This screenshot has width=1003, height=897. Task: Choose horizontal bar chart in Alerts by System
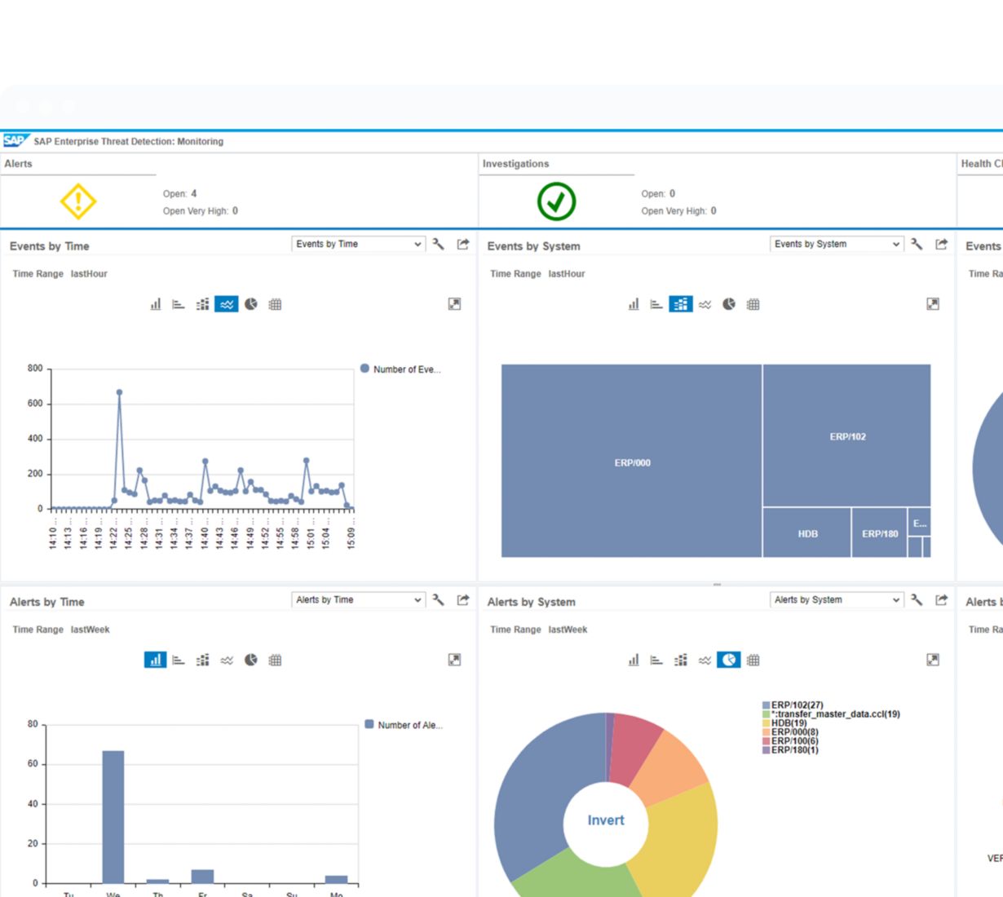point(656,660)
